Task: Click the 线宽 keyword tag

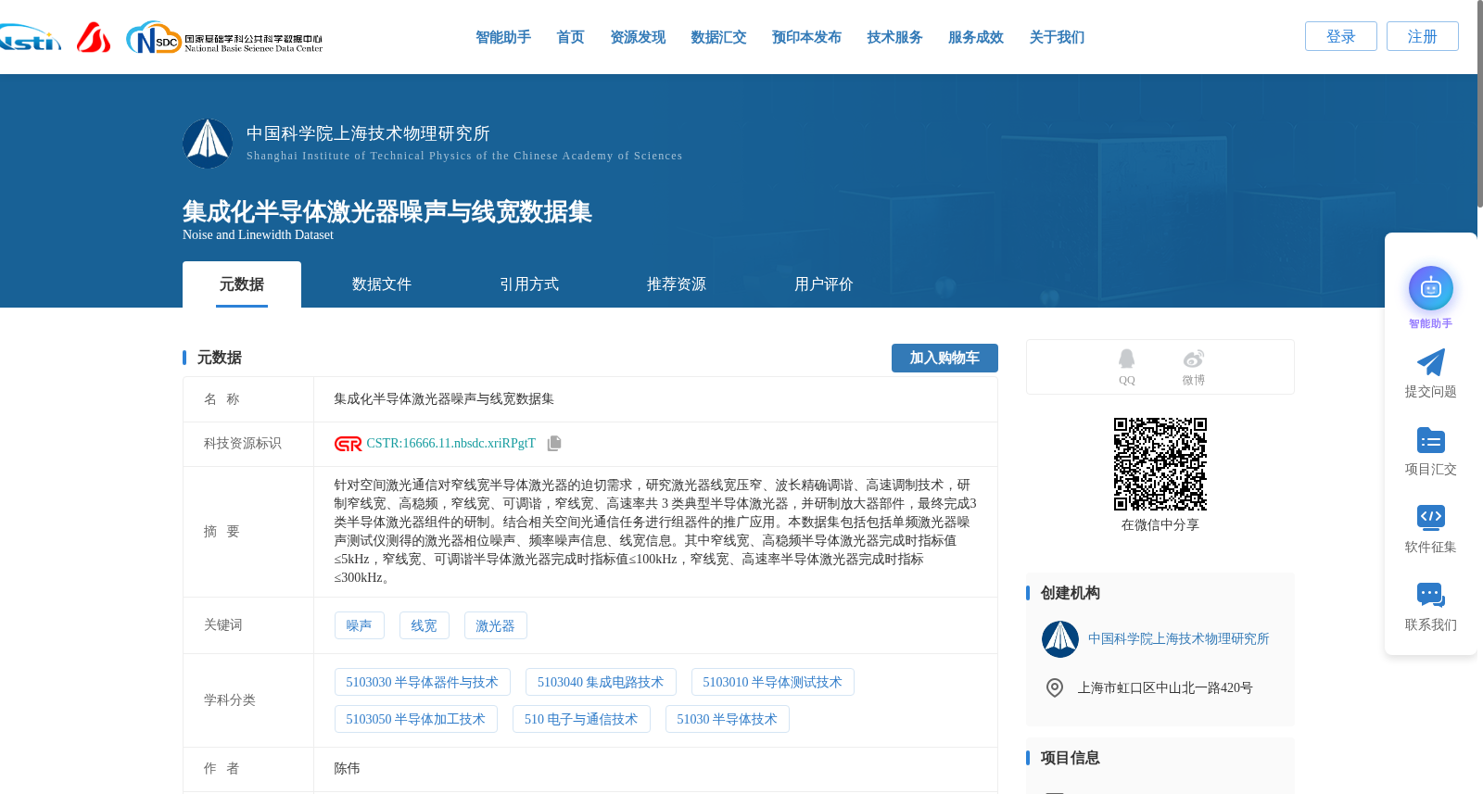Action: coord(425,625)
